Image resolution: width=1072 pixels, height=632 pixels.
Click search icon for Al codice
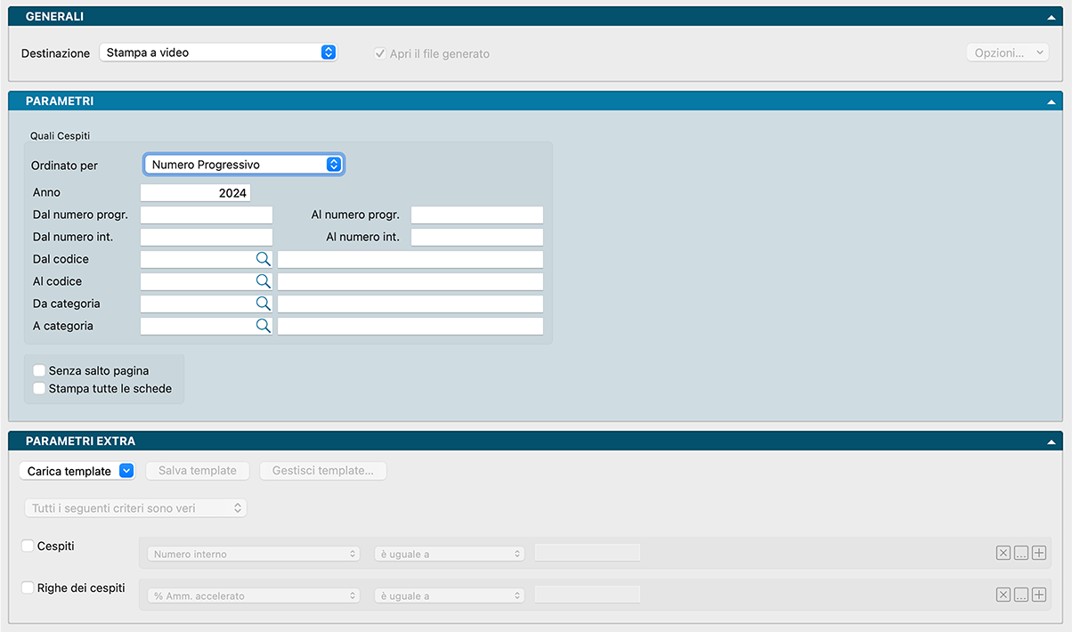[x=263, y=281]
